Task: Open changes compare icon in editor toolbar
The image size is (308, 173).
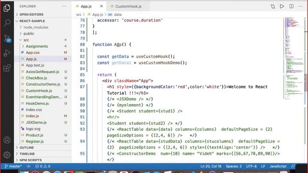Action: pyautogui.click(x=273, y=6)
